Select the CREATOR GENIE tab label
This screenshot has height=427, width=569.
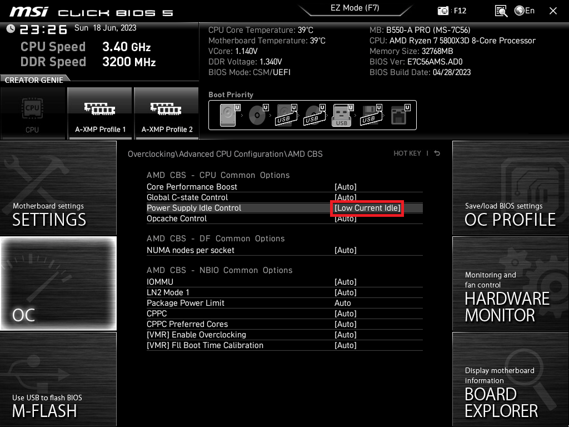coord(34,80)
